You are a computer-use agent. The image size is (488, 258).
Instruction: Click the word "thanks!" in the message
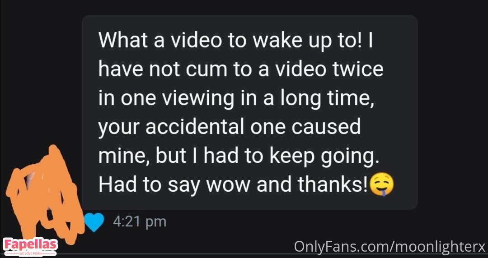click(x=333, y=184)
